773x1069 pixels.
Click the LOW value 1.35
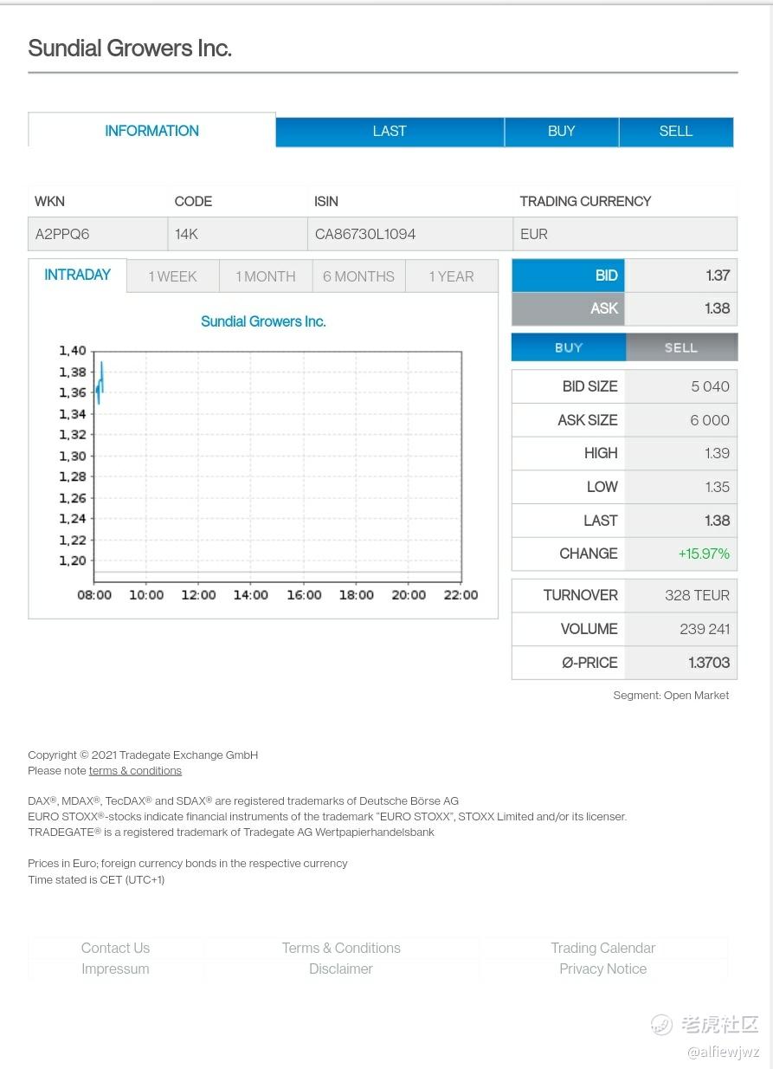pos(717,487)
